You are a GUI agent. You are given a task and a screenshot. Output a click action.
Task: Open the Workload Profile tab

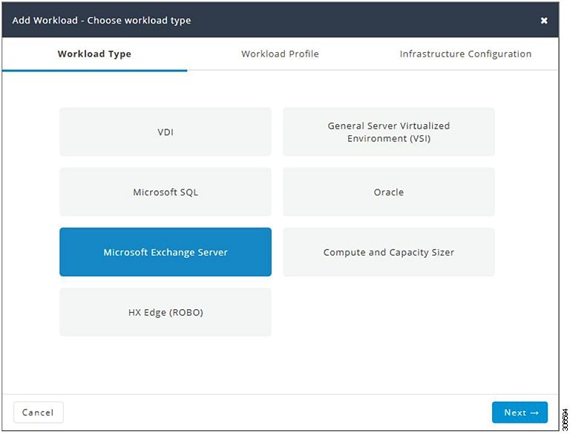[280, 54]
